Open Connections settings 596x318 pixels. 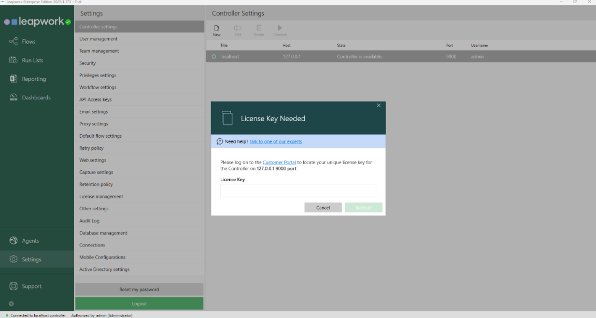coord(139,245)
